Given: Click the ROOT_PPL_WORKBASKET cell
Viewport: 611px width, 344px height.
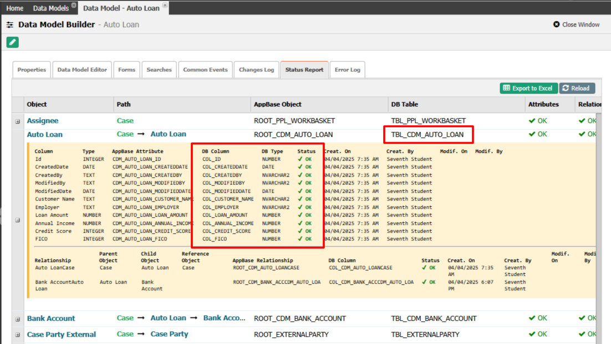Looking at the screenshot, I should [294, 121].
